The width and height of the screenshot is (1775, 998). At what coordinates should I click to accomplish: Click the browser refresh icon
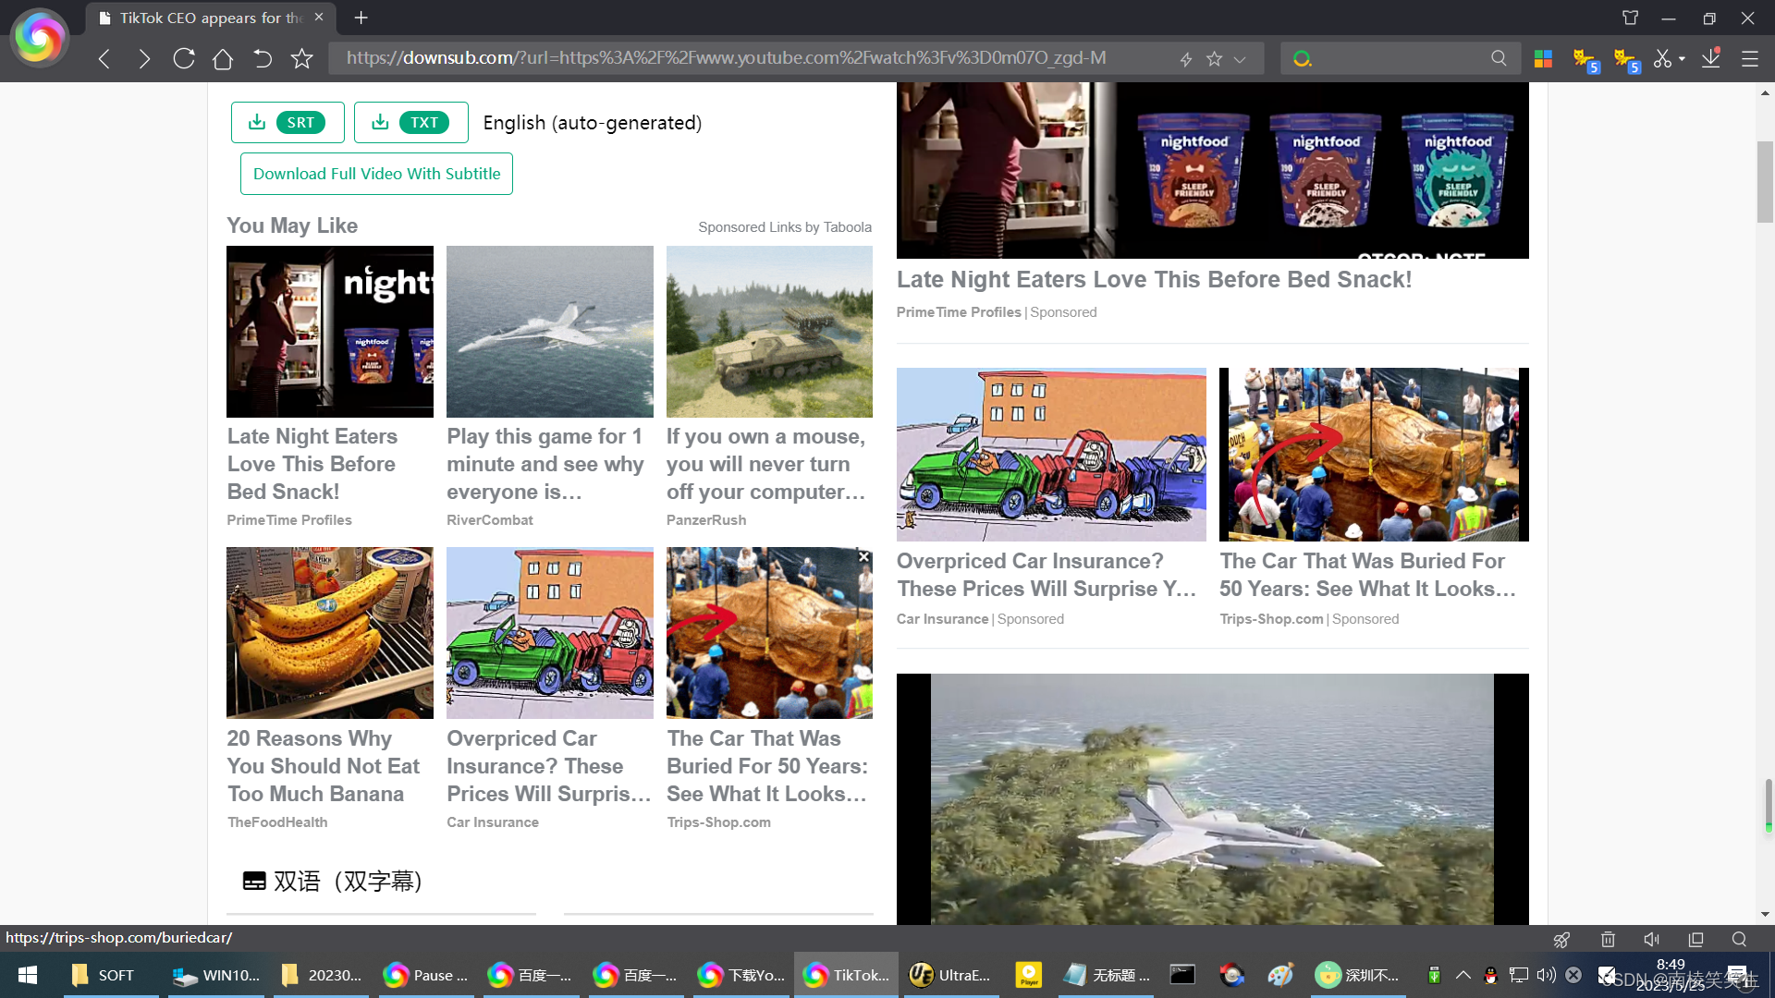click(x=184, y=58)
